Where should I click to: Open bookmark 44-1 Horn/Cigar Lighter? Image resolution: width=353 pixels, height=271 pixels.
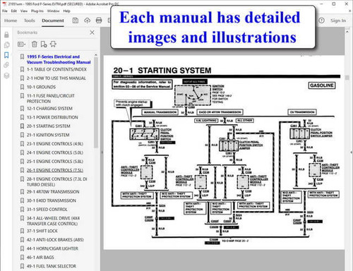click(52, 248)
